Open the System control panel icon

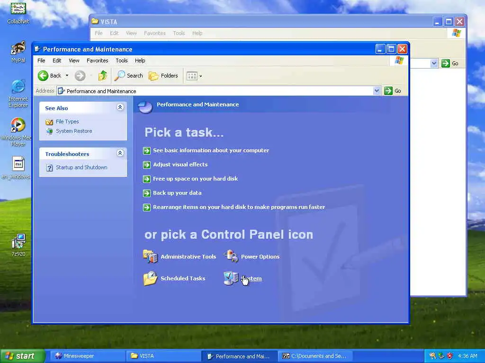point(231,278)
